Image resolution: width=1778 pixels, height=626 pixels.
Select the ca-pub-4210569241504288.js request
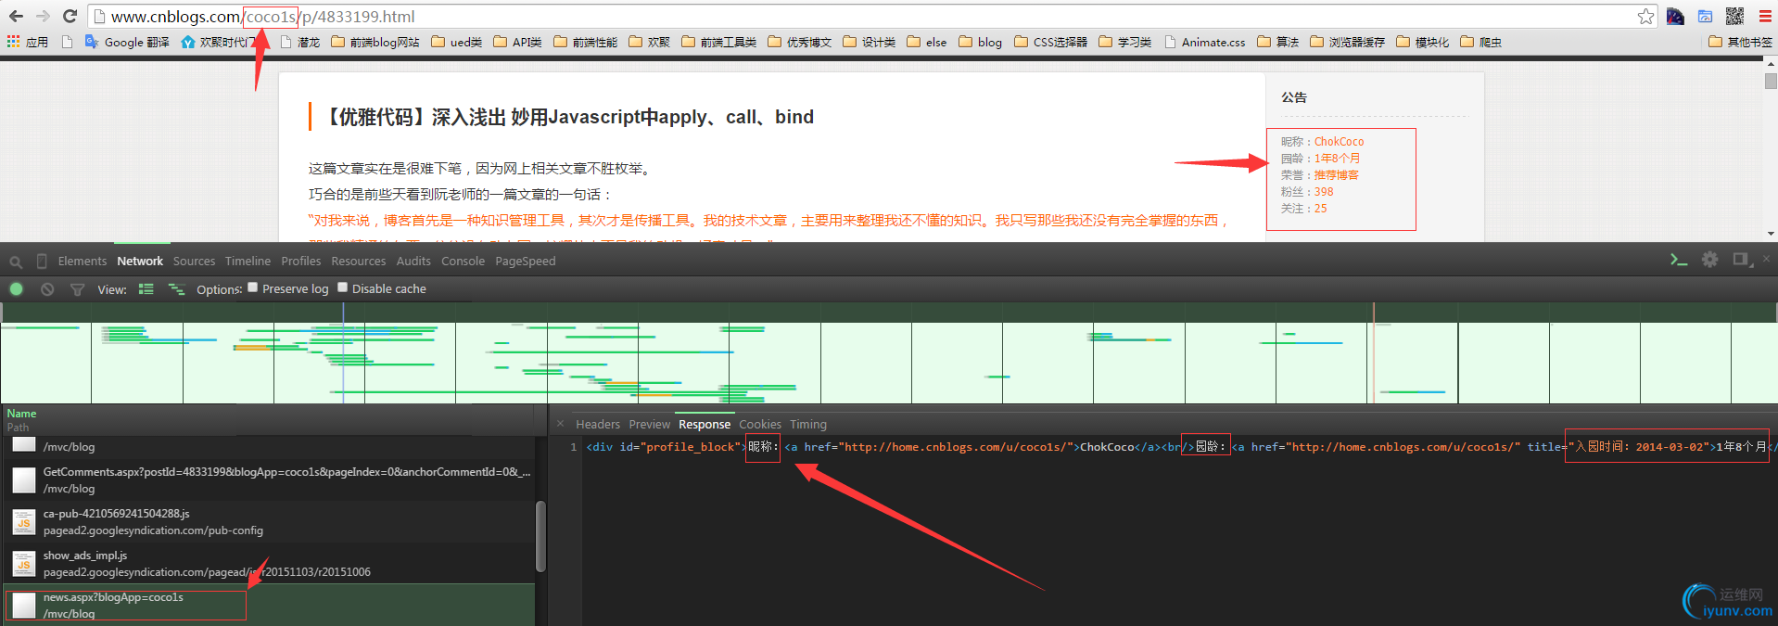point(269,521)
